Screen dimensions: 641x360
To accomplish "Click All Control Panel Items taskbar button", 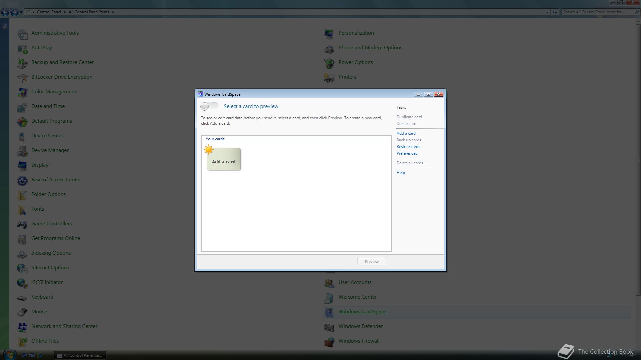I will [x=80, y=355].
